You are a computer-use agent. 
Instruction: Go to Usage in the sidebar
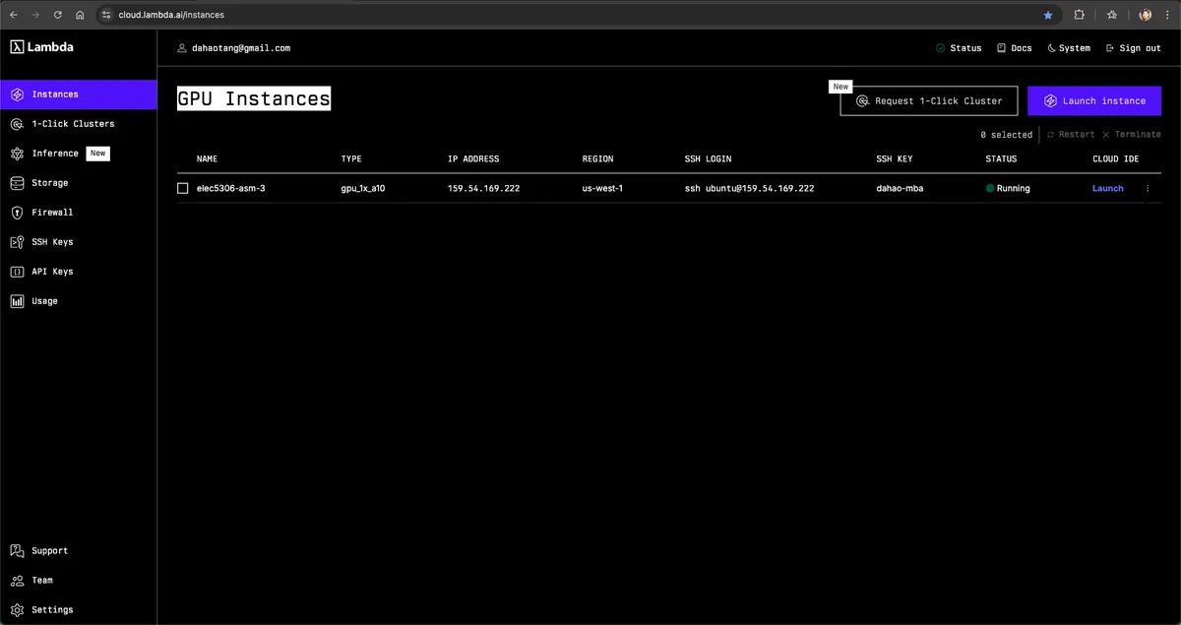pyautogui.click(x=18, y=301)
